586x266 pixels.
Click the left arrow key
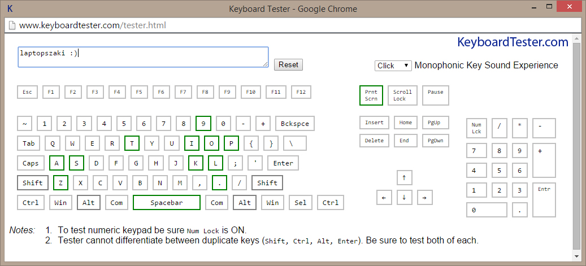coord(384,198)
